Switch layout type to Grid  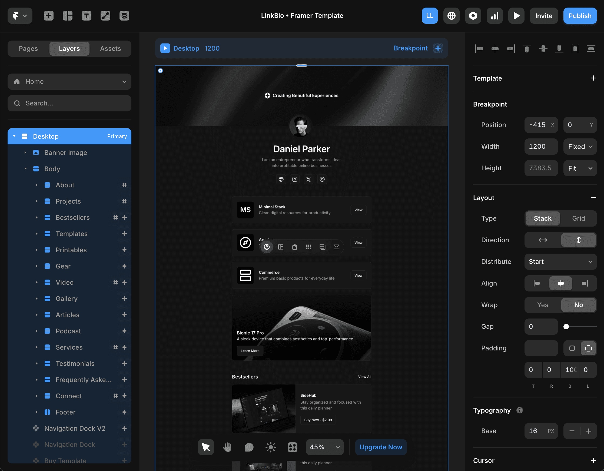(578, 218)
